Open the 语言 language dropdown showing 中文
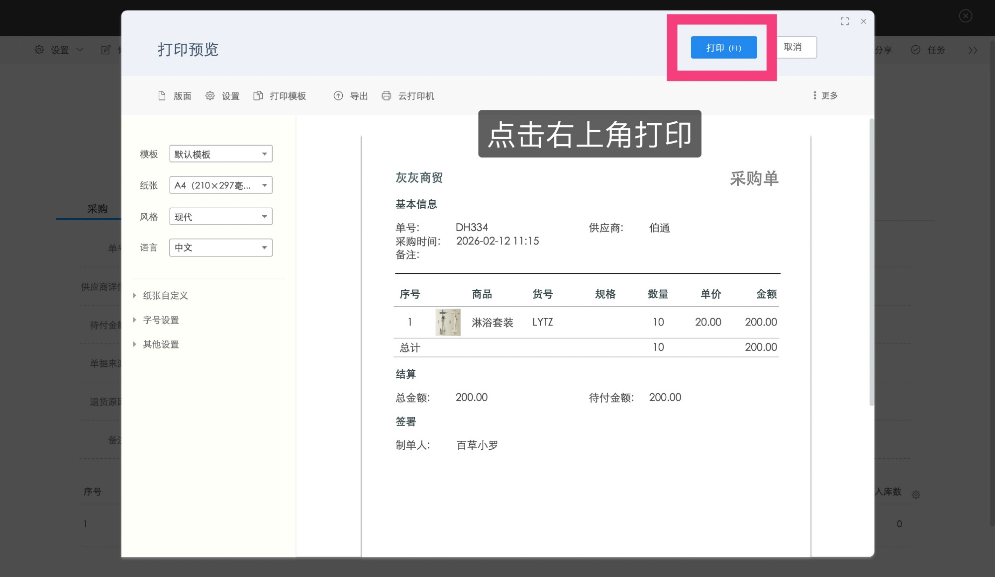This screenshot has height=577, width=995. 220,247
